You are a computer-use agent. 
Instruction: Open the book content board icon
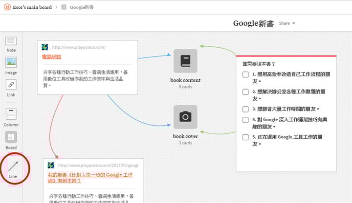tap(185, 61)
